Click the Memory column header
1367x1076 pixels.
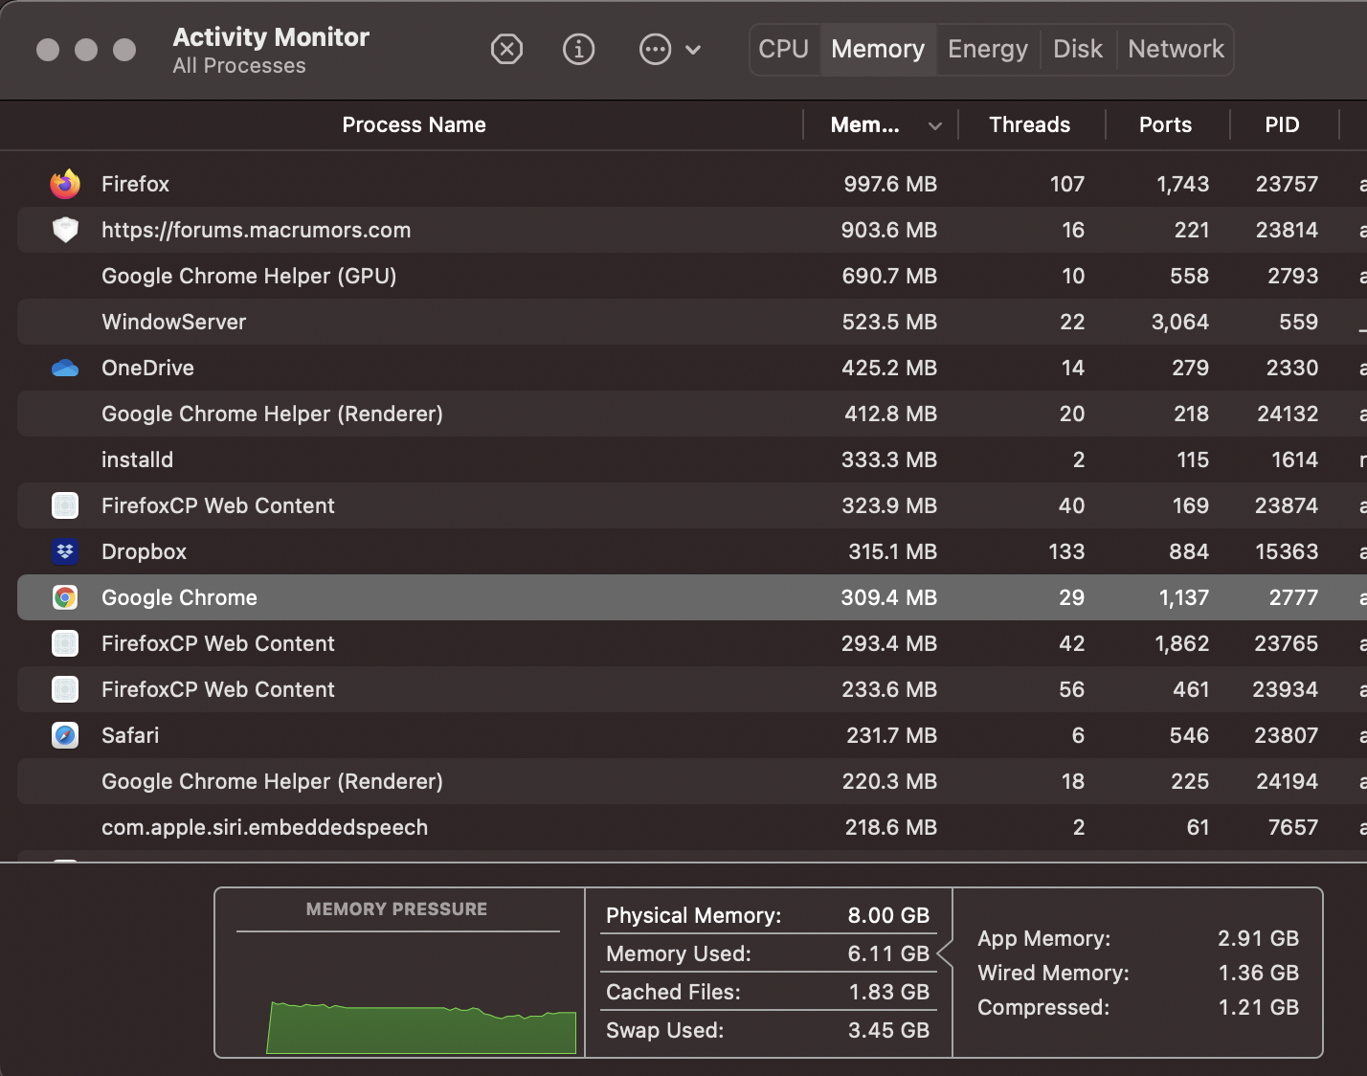(x=865, y=124)
